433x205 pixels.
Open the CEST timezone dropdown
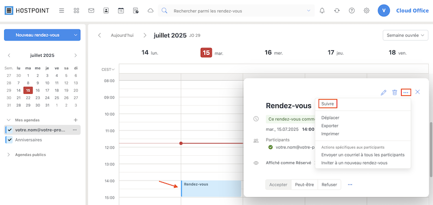tap(108, 70)
